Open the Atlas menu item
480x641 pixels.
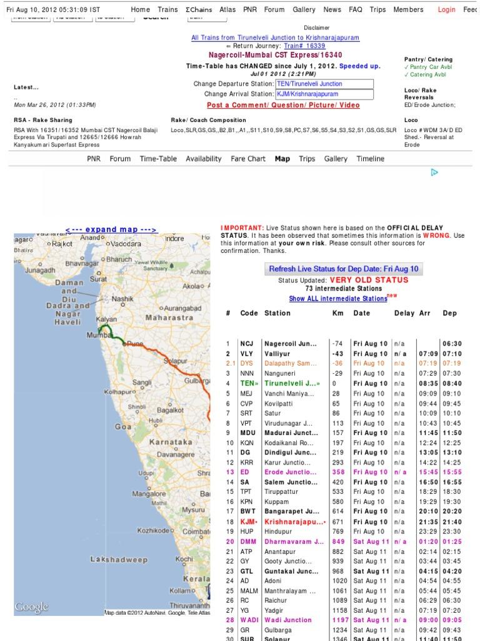227,9
